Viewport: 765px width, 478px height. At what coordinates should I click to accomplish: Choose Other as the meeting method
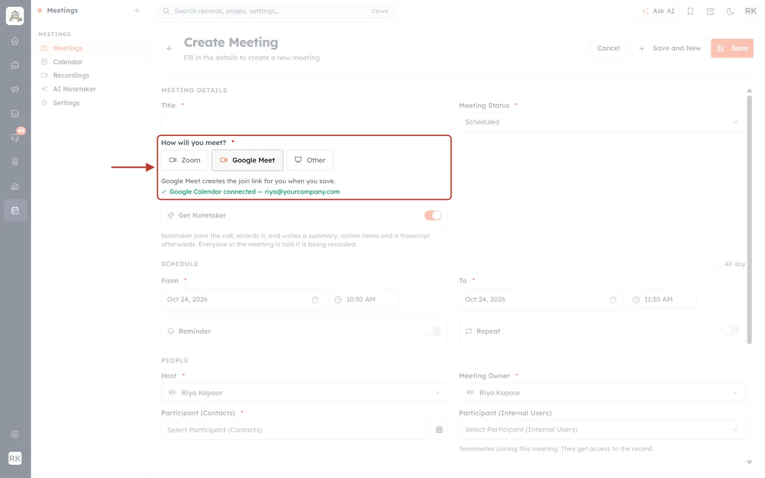(x=310, y=160)
